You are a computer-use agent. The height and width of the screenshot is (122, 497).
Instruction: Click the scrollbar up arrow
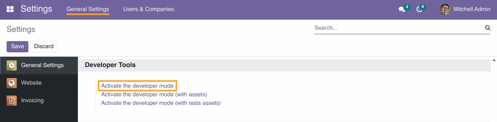pos(494,60)
